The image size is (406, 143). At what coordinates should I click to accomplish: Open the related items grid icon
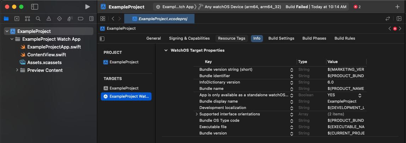(x=103, y=19)
